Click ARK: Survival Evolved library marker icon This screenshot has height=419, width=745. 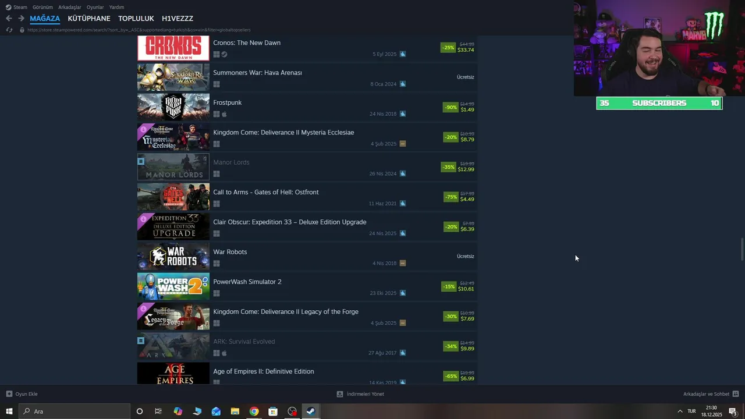(141, 340)
